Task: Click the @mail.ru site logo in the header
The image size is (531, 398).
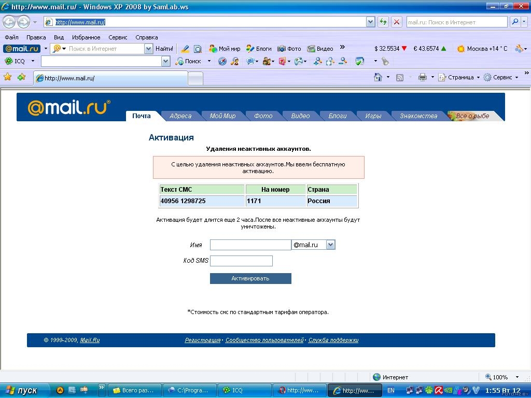Action: click(69, 107)
